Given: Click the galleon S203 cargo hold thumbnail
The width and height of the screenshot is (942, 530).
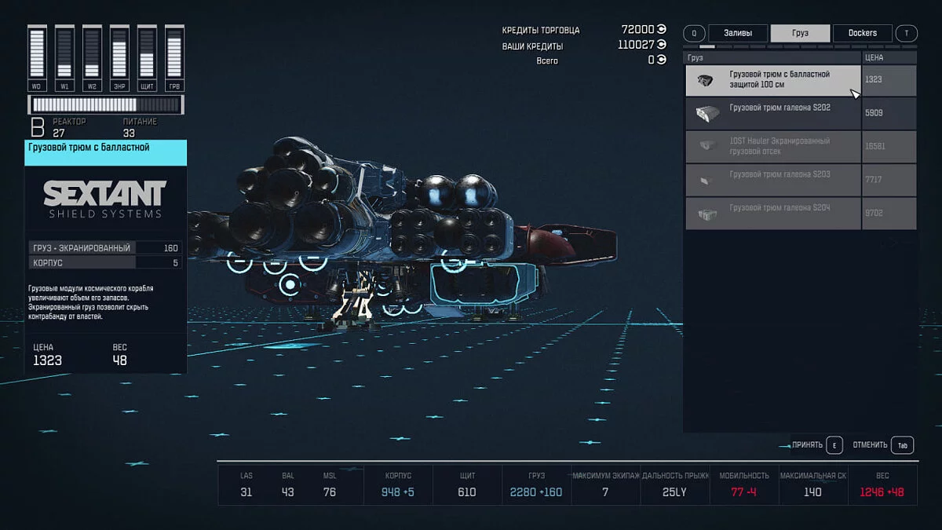Looking at the screenshot, I should click(704, 180).
